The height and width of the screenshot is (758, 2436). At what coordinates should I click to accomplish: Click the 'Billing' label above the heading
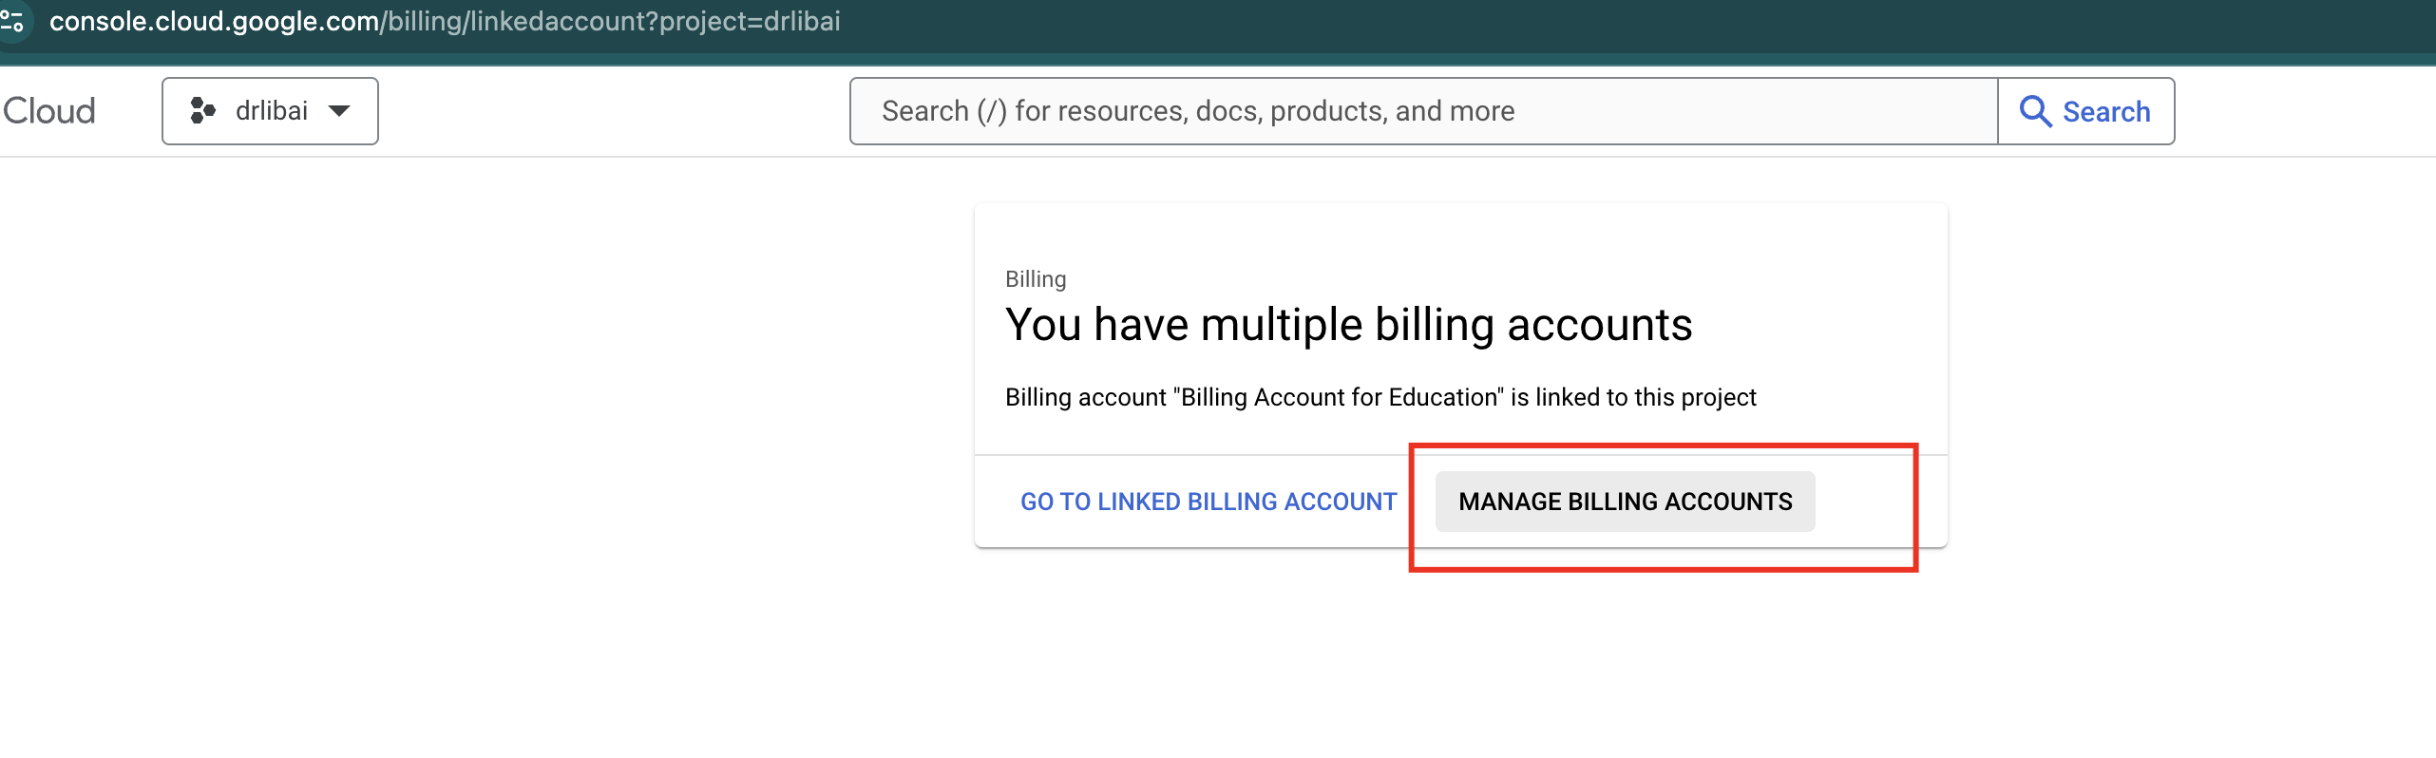tap(1036, 279)
